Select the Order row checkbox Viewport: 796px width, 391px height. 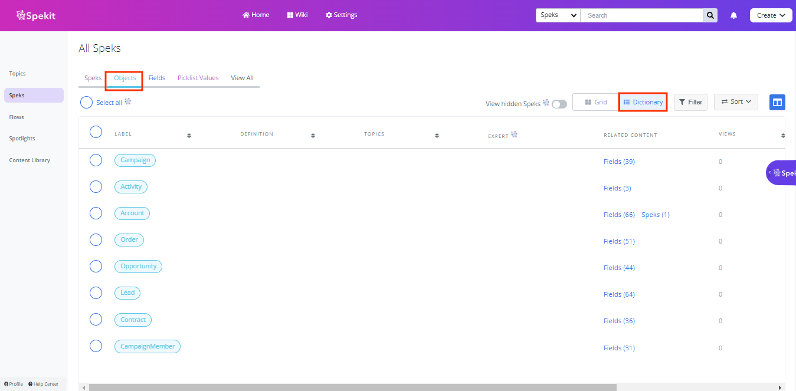click(x=96, y=239)
